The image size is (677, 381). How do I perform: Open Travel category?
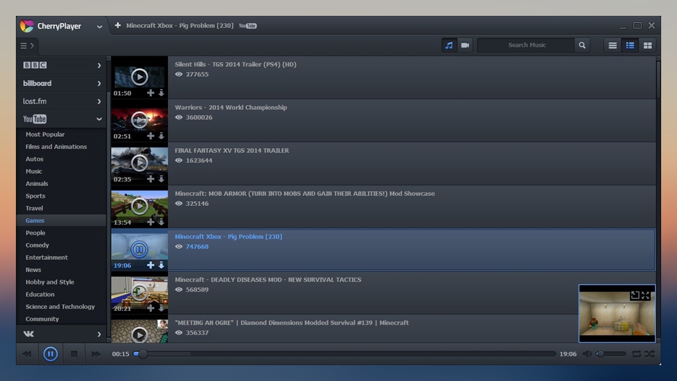(34, 208)
